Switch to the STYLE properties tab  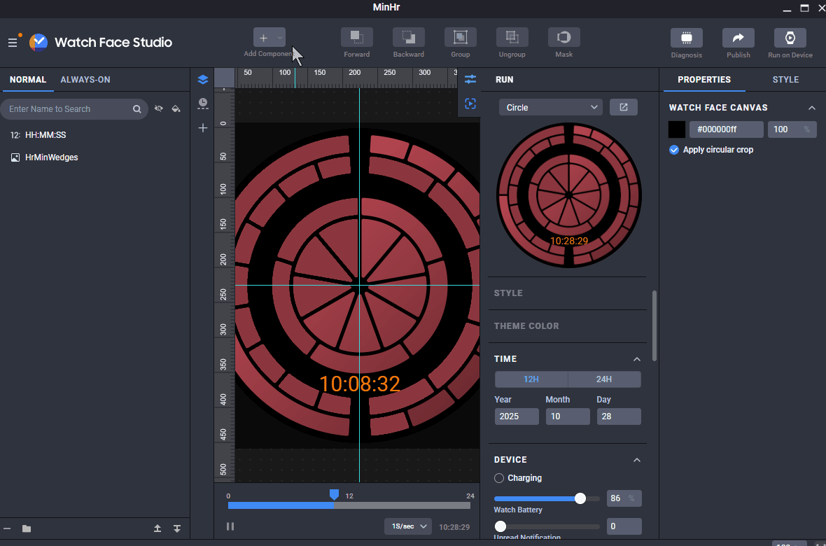[x=785, y=80]
